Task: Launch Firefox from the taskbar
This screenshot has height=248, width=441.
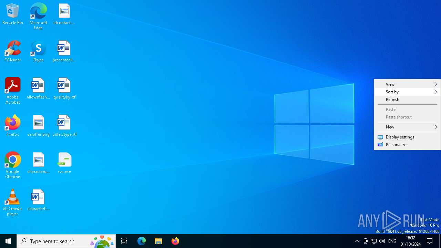Action: tap(175, 241)
